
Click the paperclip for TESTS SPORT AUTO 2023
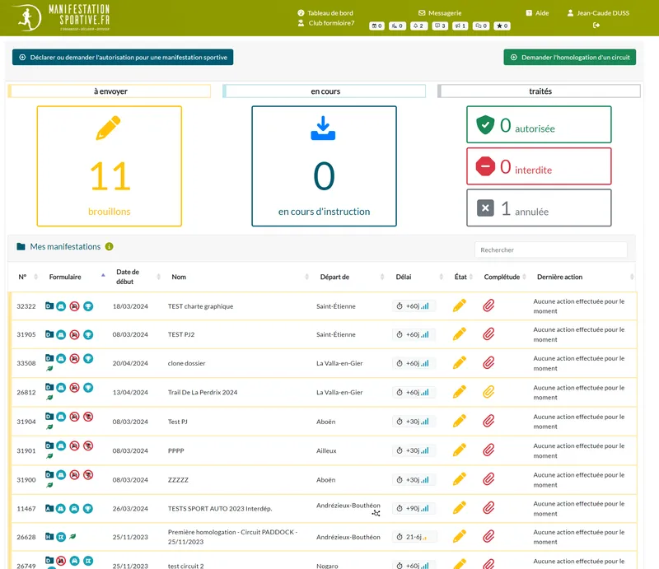pyautogui.click(x=488, y=508)
